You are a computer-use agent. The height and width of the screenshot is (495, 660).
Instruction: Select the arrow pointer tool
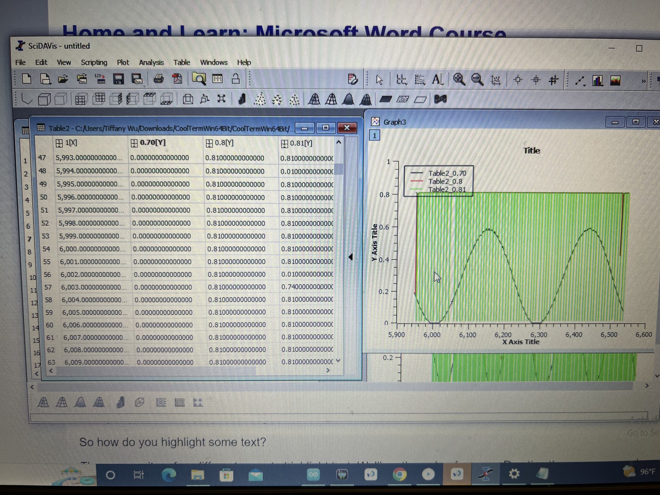[x=379, y=80]
